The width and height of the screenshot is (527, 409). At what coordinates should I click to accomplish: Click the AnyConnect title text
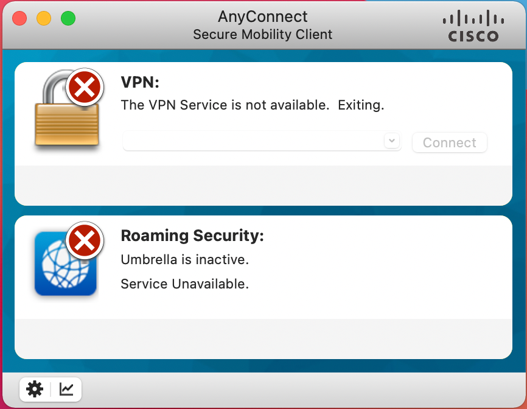click(262, 16)
